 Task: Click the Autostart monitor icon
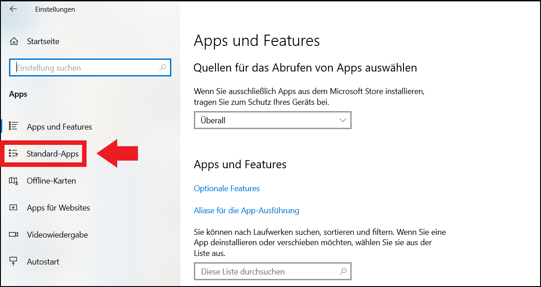tap(14, 261)
